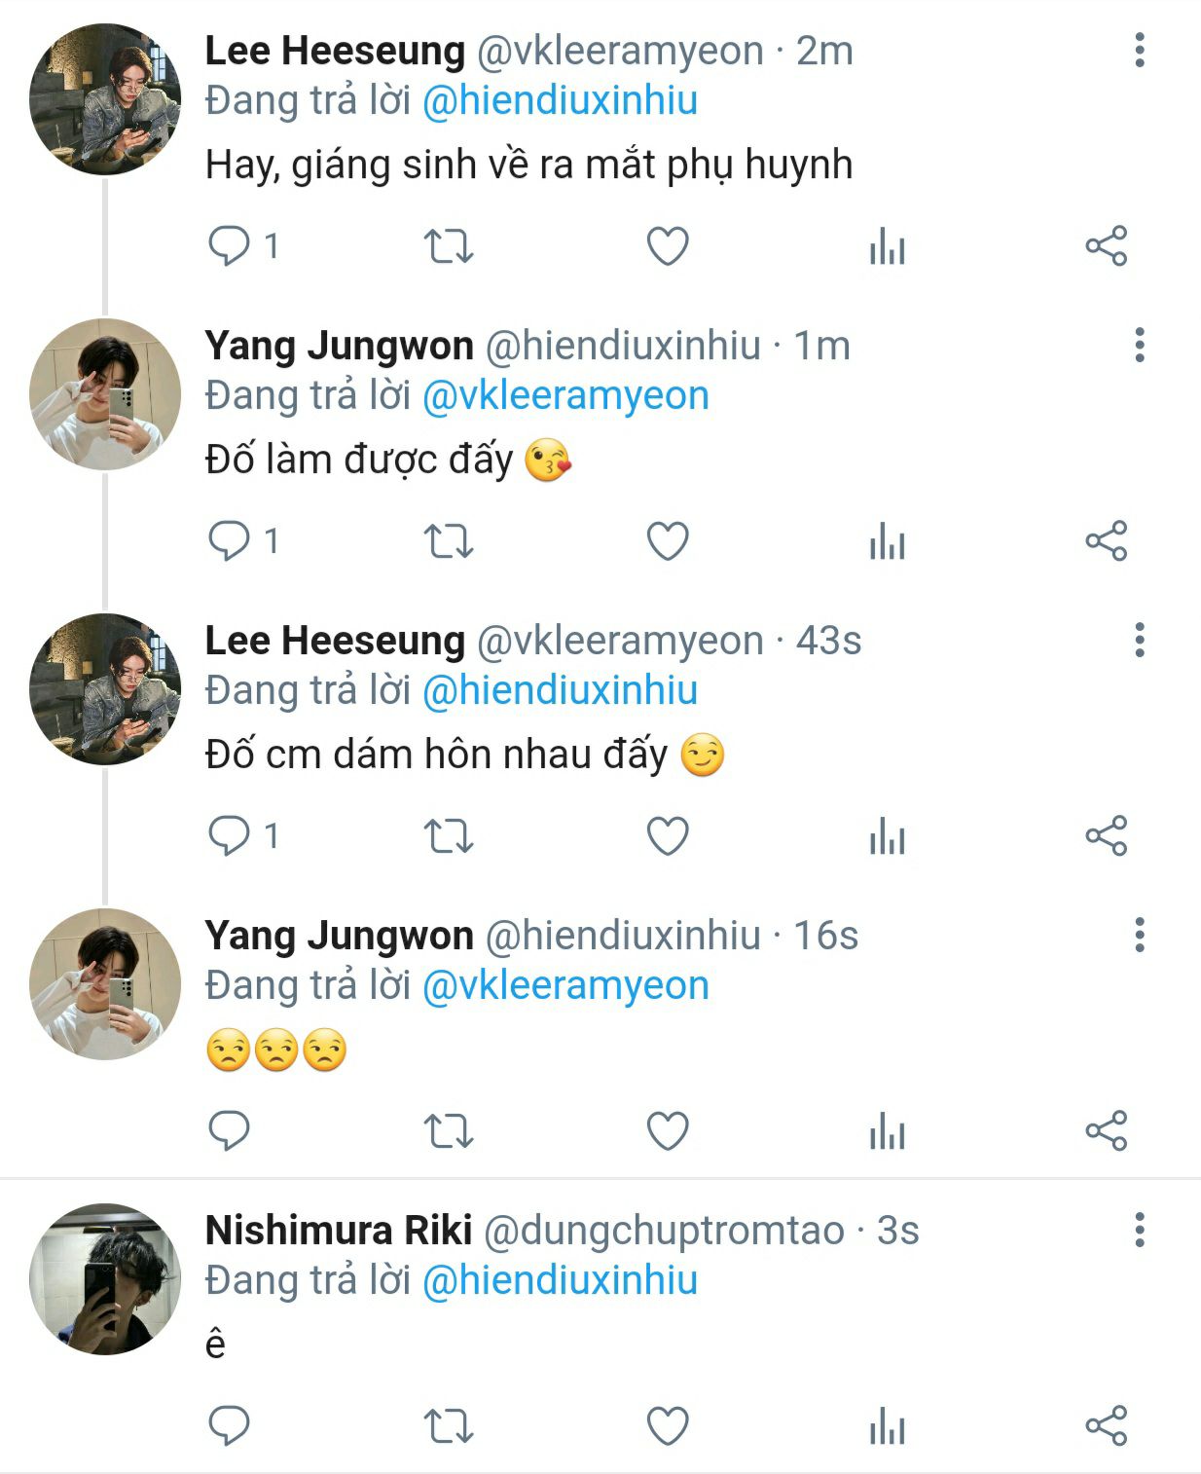Like the 'Đố cm dám hôn nhau' tweet

coord(668,836)
